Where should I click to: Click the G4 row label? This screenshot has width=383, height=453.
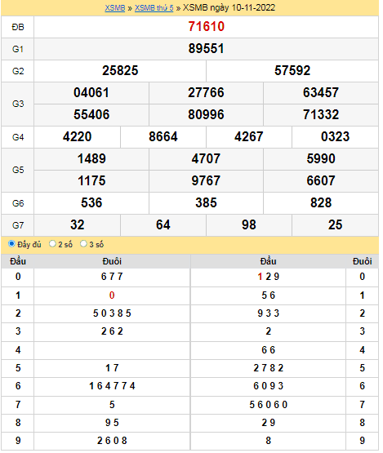(x=18, y=137)
